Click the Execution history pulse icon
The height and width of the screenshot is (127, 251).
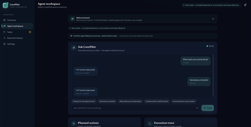tap(4, 38)
